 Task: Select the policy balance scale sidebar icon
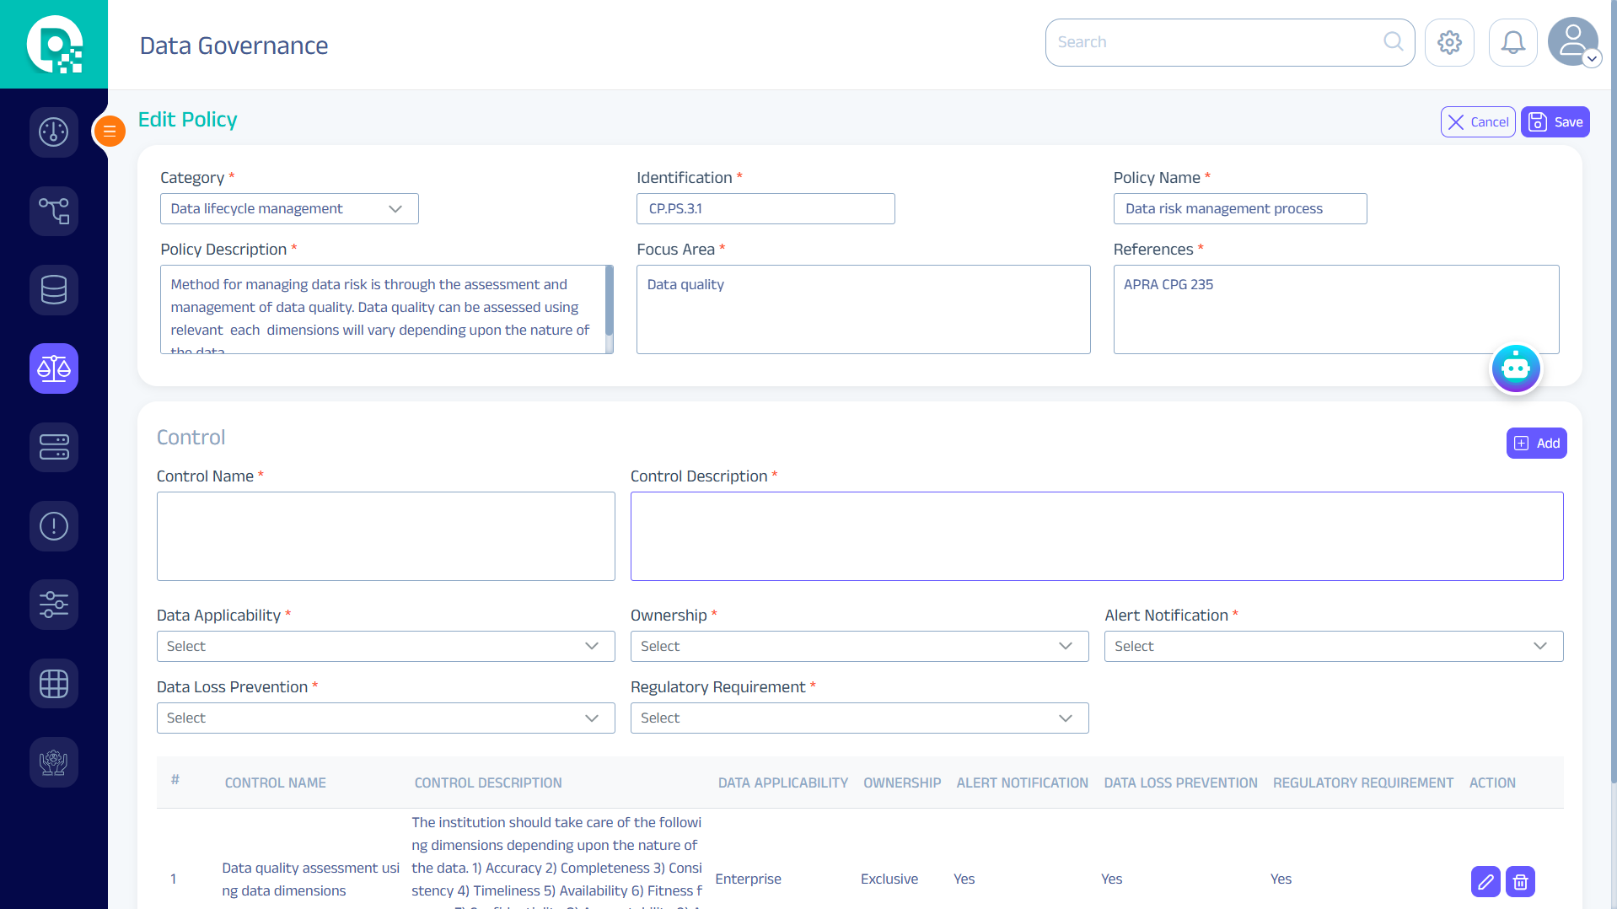click(54, 368)
